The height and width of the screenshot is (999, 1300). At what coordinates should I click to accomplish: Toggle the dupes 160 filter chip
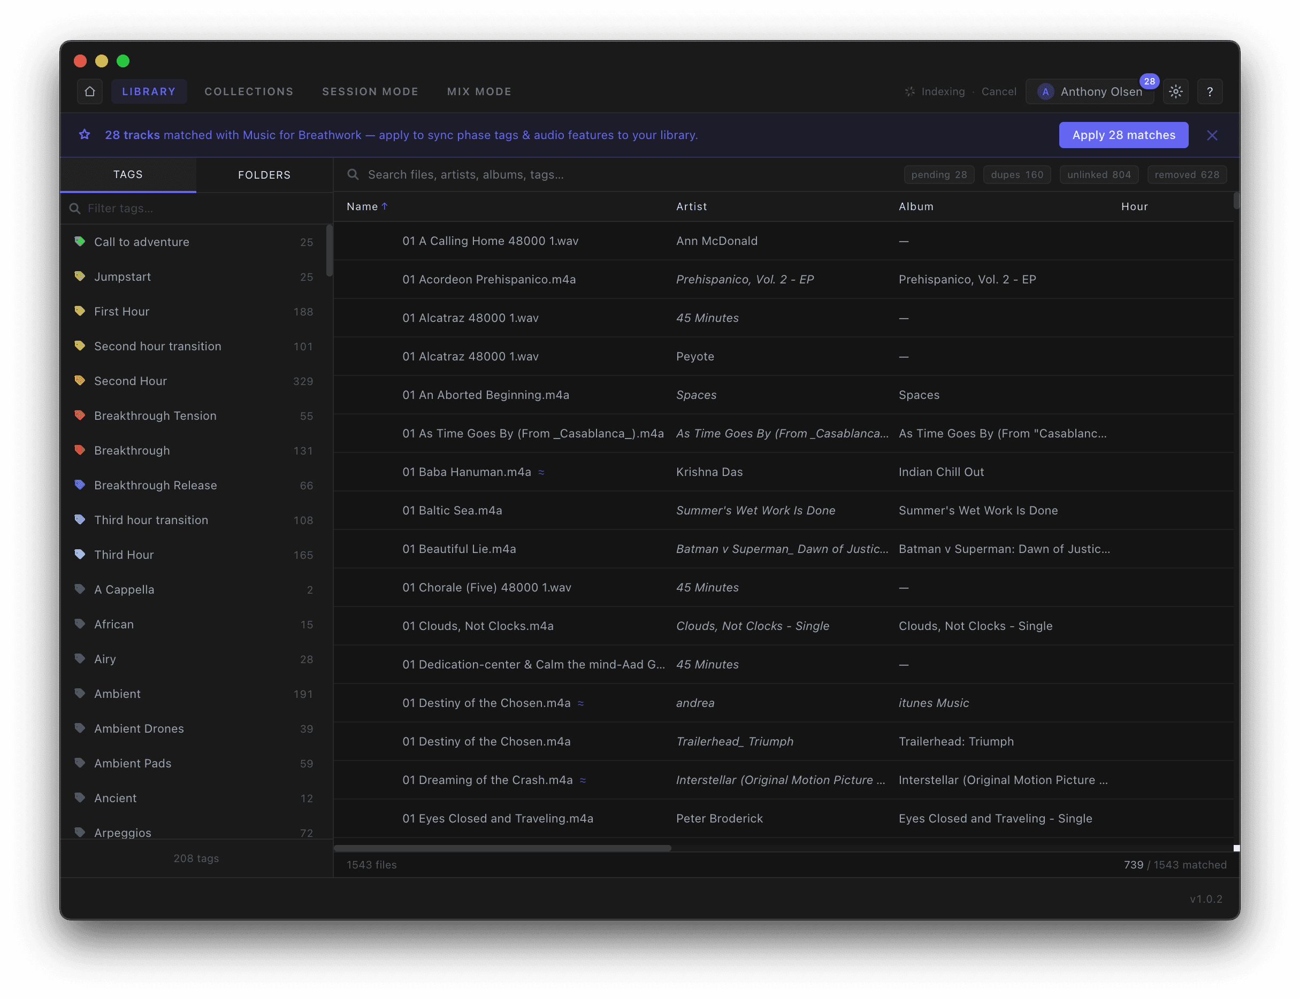click(x=1016, y=174)
